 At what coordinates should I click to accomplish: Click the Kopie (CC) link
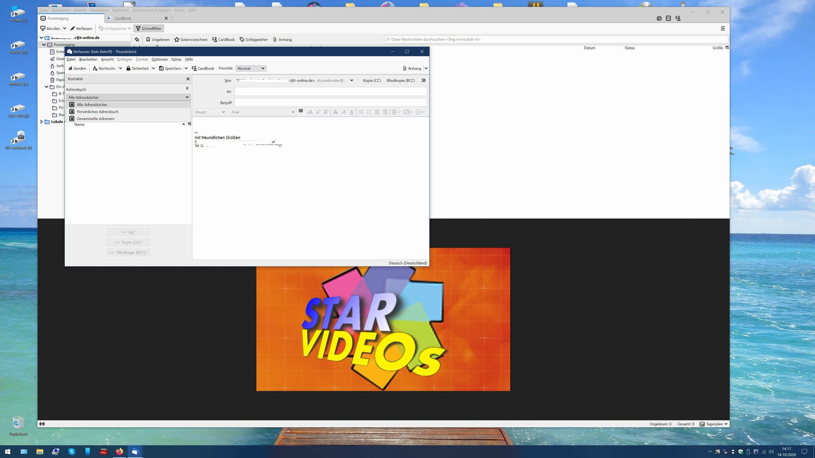tap(371, 80)
